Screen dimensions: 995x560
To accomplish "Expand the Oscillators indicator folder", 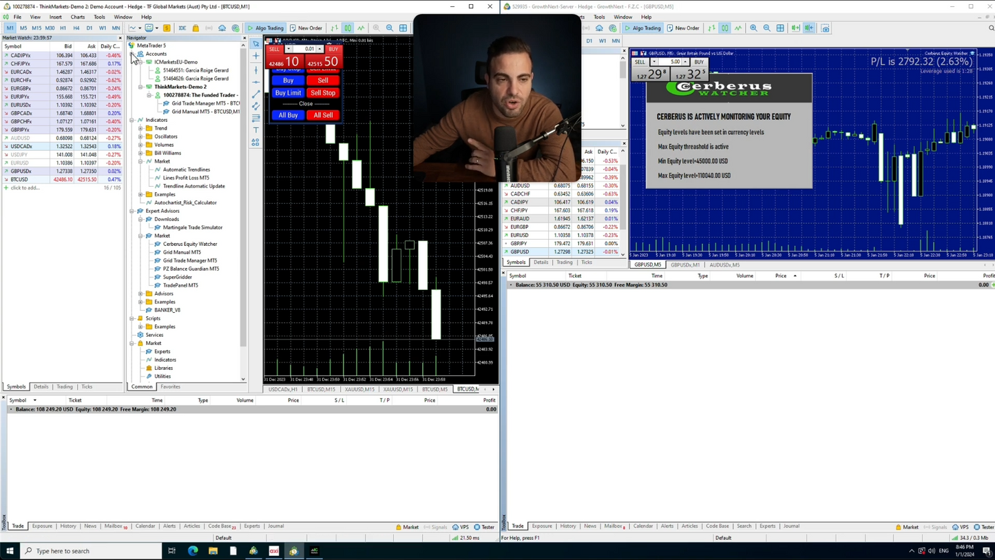I will [x=140, y=136].
